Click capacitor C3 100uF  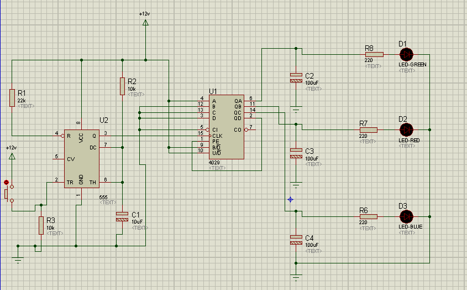coord(296,153)
